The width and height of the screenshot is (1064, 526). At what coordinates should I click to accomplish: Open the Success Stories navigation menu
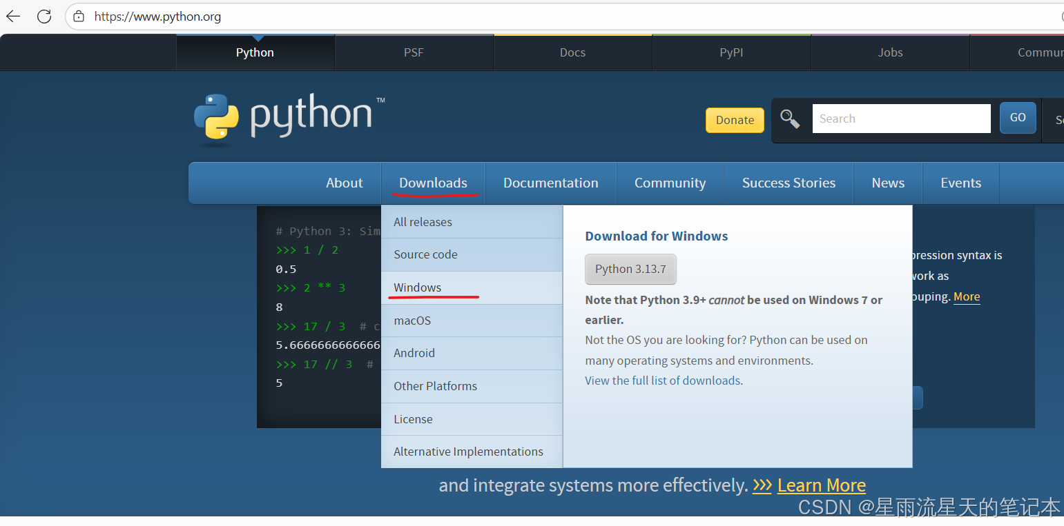789,183
